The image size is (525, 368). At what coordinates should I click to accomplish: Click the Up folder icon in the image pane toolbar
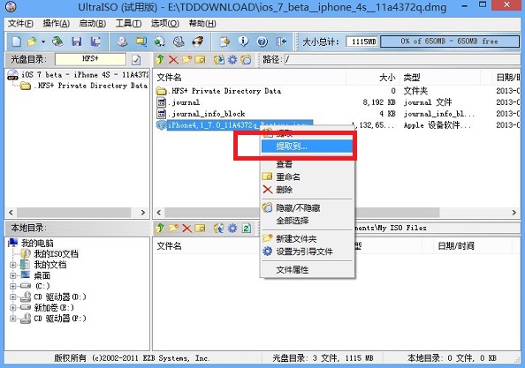tap(160, 60)
